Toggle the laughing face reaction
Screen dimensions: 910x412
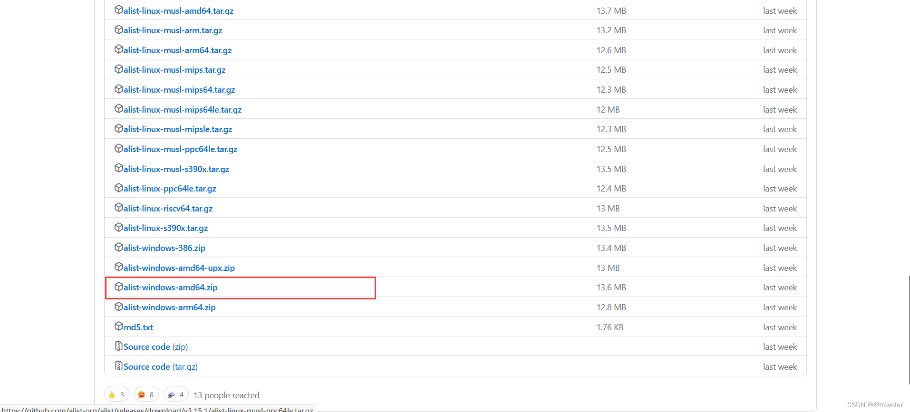(146, 394)
